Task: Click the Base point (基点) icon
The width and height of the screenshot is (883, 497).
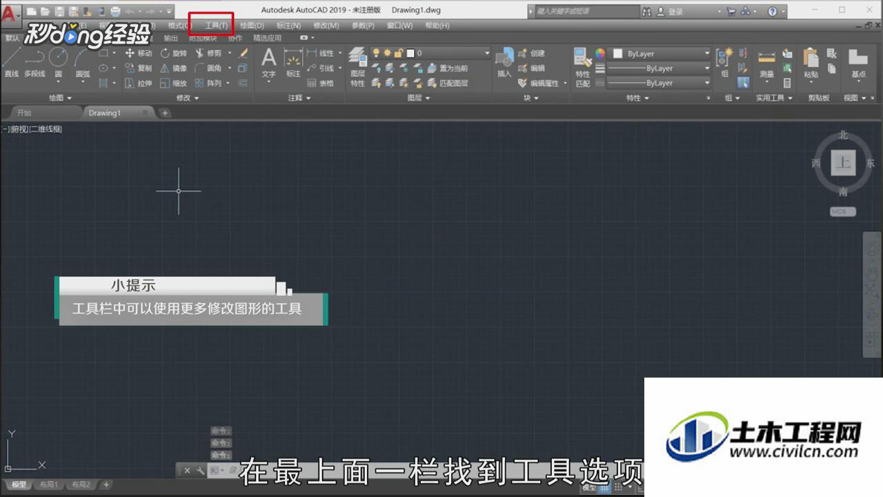Action: [x=858, y=64]
